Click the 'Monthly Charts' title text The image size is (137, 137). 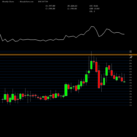(8, 2)
